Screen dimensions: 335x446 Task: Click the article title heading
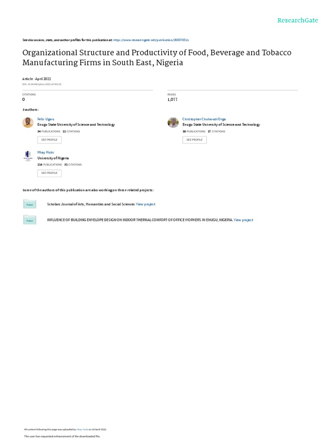[157, 57]
